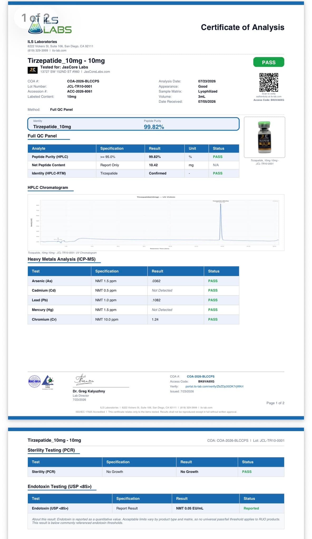Click the ils-lab.com header contact text
This screenshot has height=539, width=312.
[59, 51]
